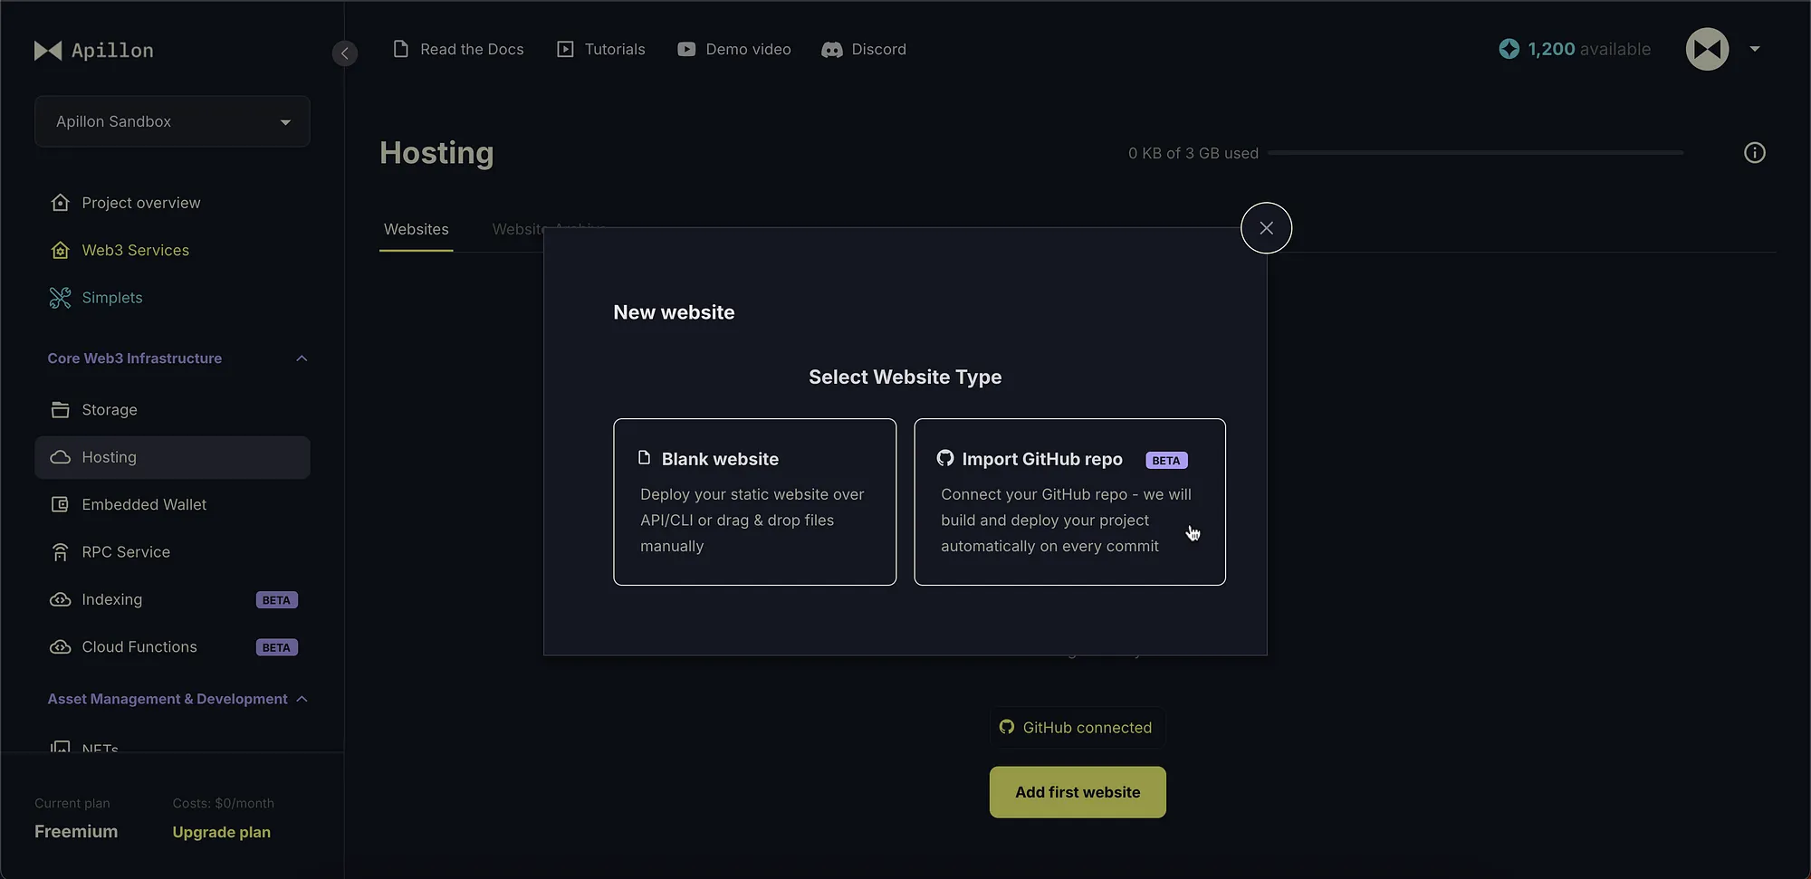The image size is (1811, 879).
Task: Select the Blank website card
Action: (x=754, y=502)
